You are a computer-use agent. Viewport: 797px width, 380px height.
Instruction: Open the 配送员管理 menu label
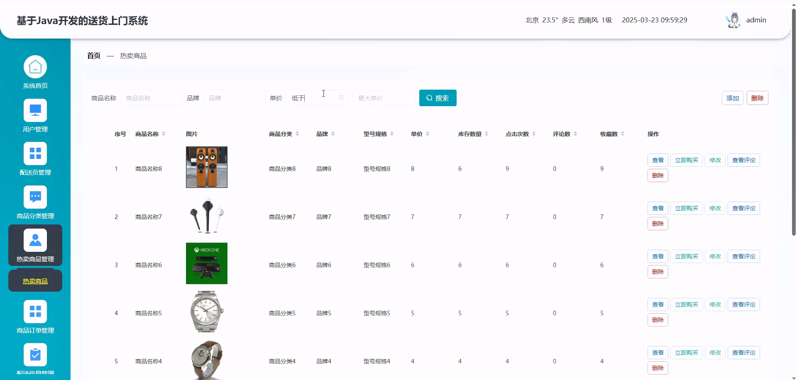[35, 172]
